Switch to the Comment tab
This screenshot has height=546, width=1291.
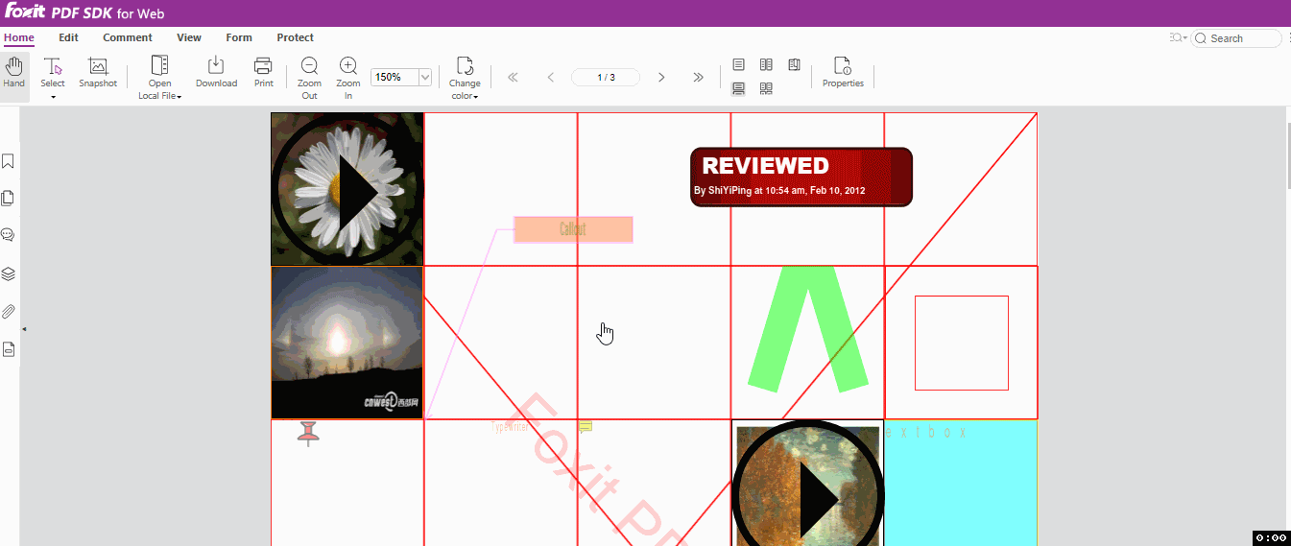click(128, 37)
